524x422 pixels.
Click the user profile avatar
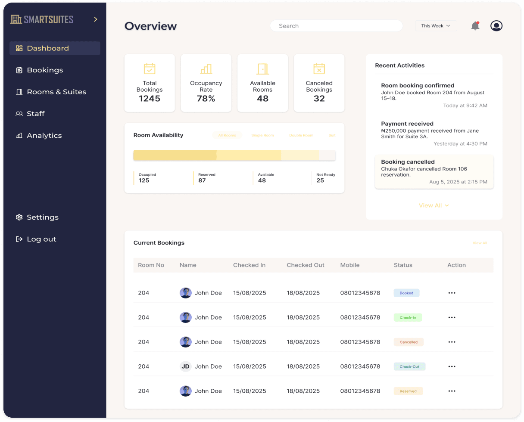point(496,25)
